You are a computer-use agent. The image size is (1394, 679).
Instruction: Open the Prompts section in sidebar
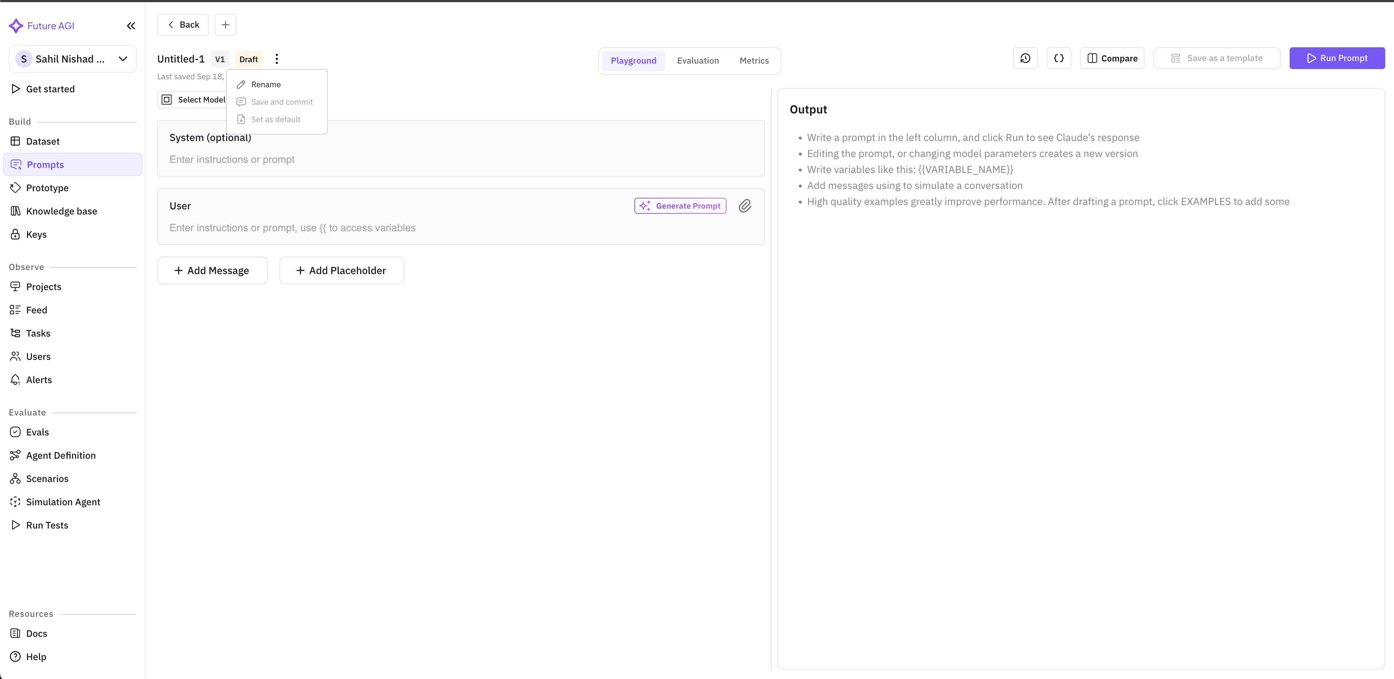tap(45, 164)
